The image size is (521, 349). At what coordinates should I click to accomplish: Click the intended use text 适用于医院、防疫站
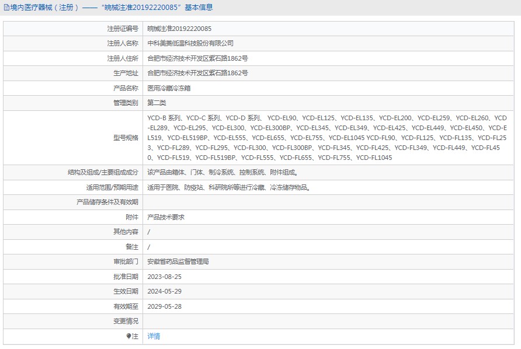[230, 187]
